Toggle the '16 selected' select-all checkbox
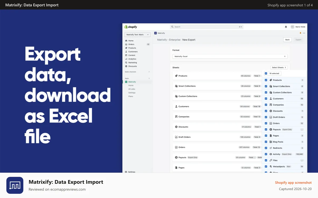This screenshot has height=198, width=318. (x=266, y=73)
